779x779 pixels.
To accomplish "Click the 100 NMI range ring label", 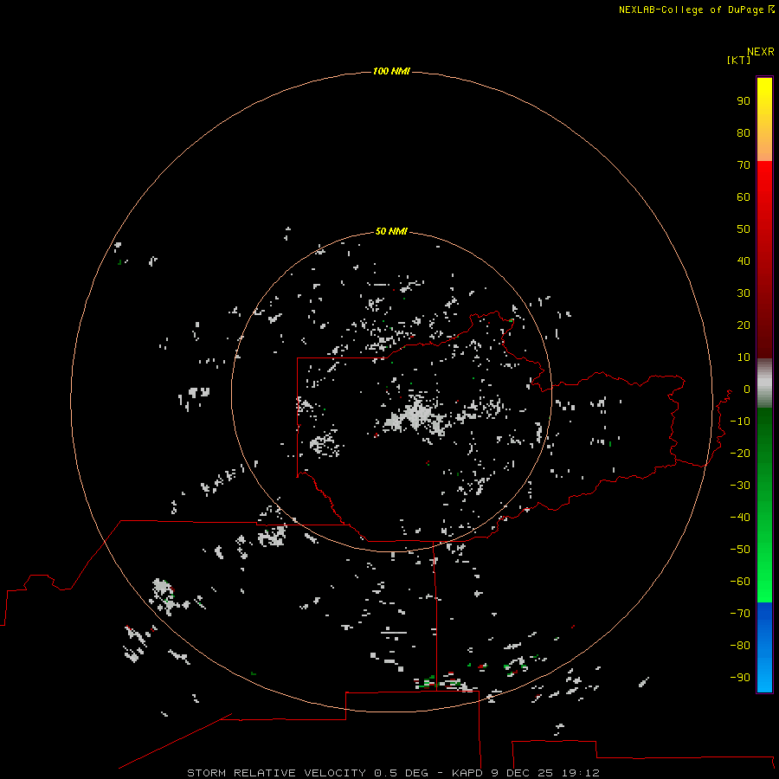I will [x=391, y=71].
